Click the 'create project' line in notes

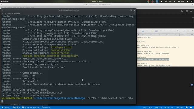tap(144, 37)
